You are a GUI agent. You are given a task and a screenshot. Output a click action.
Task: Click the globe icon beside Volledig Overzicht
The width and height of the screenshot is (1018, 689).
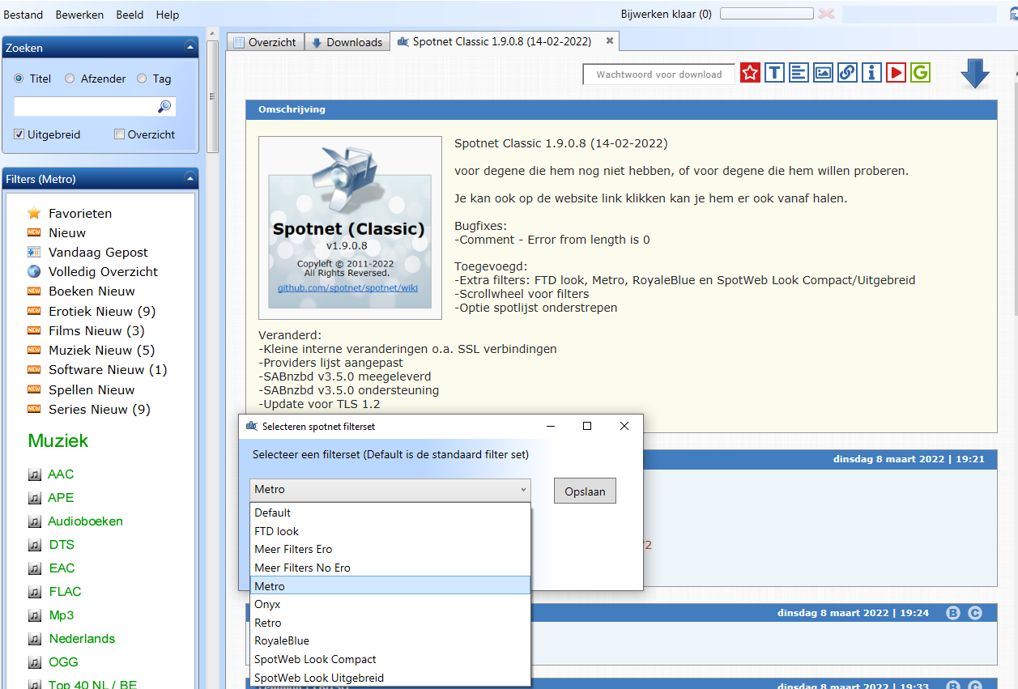tap(34, 271)
